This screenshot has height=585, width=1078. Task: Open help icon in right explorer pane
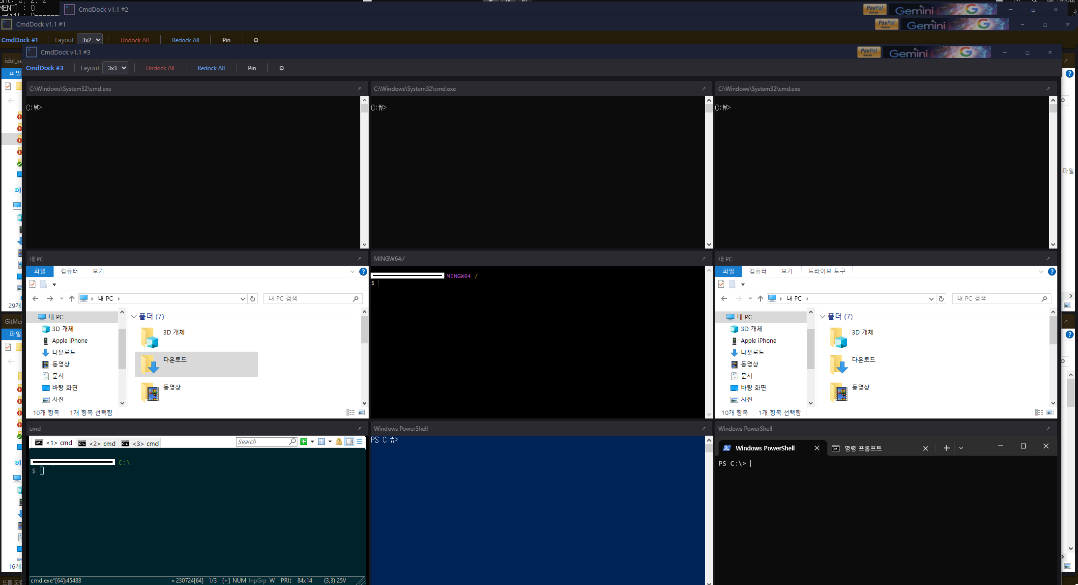[x=1052, y=272]
